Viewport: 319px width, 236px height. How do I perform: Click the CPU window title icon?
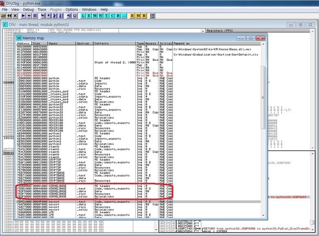tap(5, 25)
